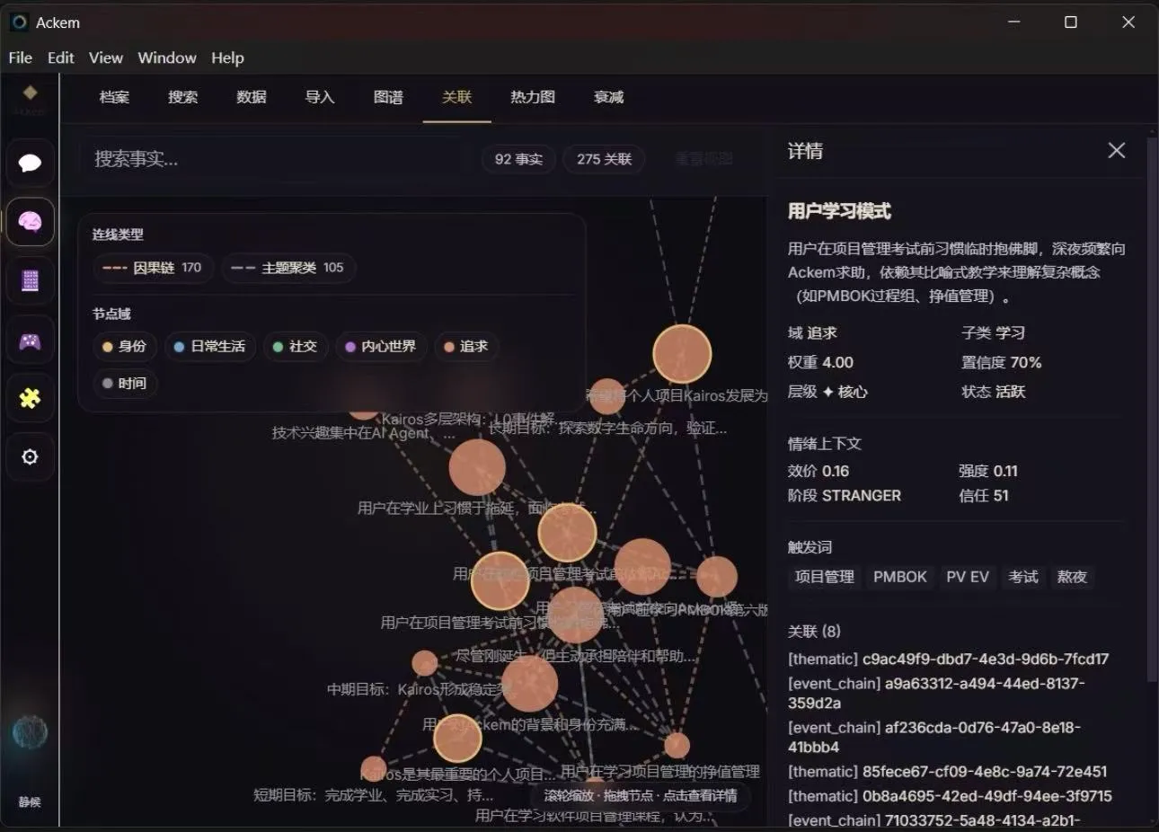
Task: Close the 详情 details panel
Action: click(x=1116, y=151)
